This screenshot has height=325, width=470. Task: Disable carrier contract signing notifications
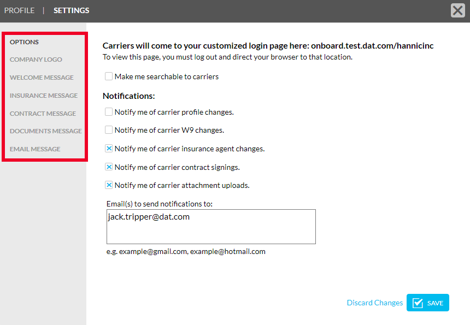[108, 167]
